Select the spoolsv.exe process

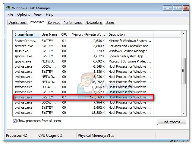pyautogui.click(x=83, y=56)
